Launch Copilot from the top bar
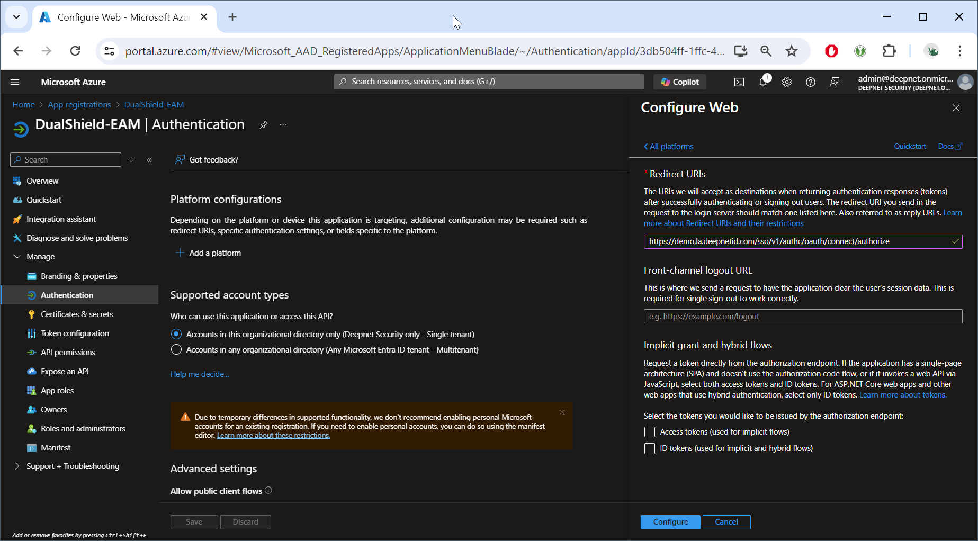This screenshot has width=978, height=541. 680,82
